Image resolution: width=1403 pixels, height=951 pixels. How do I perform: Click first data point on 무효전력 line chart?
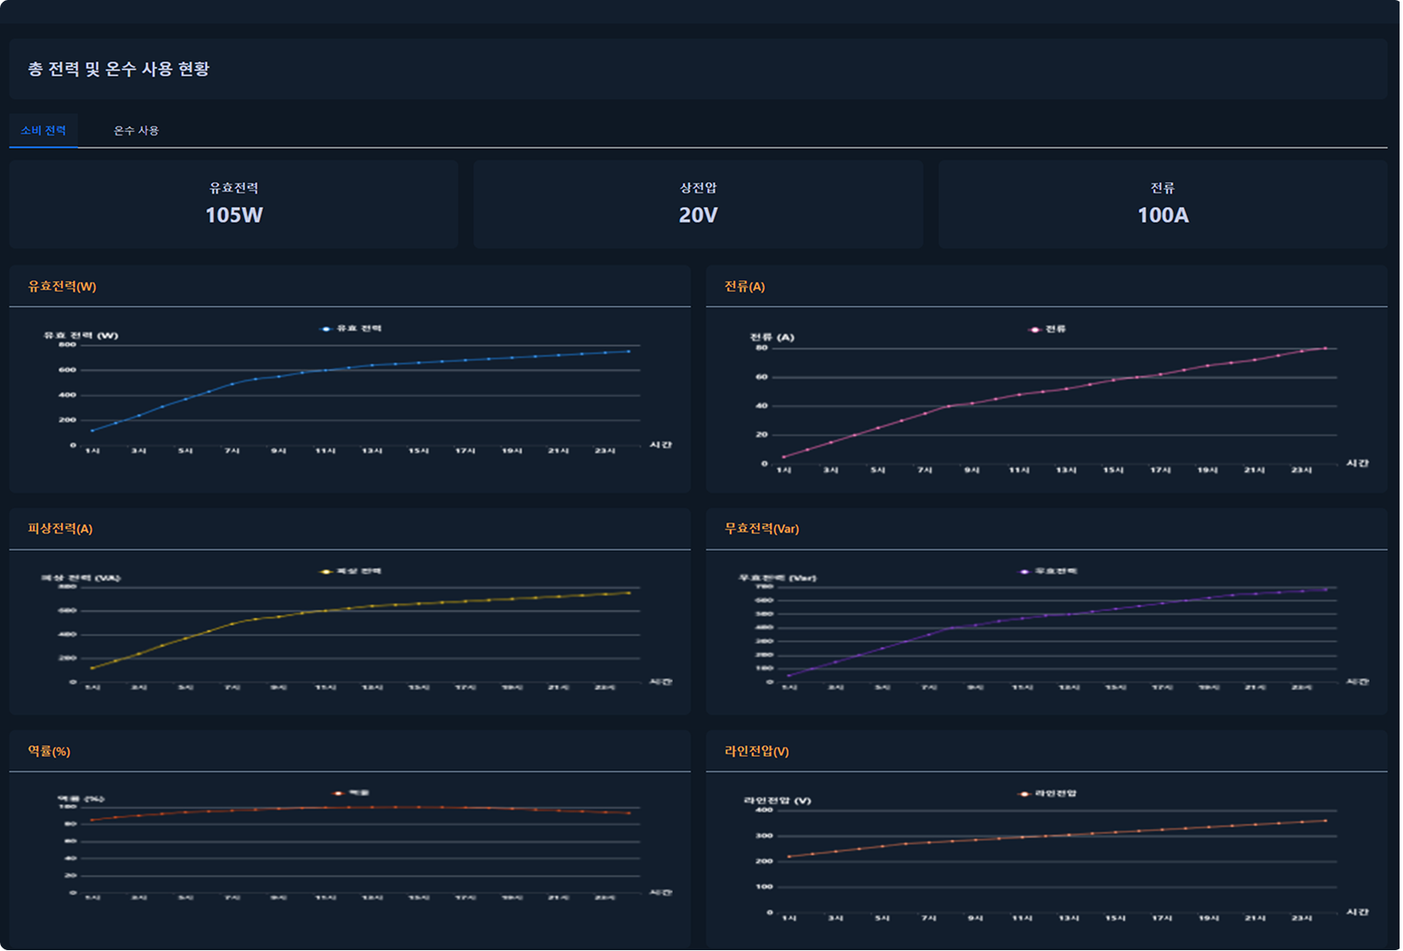tap(789, 676)
